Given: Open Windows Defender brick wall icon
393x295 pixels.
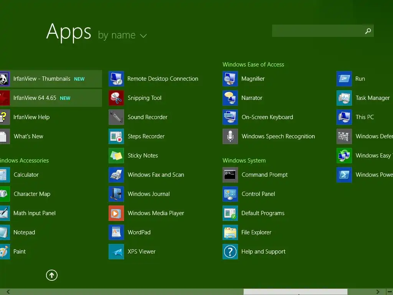Looking at the screenshot, I should 344,136.
